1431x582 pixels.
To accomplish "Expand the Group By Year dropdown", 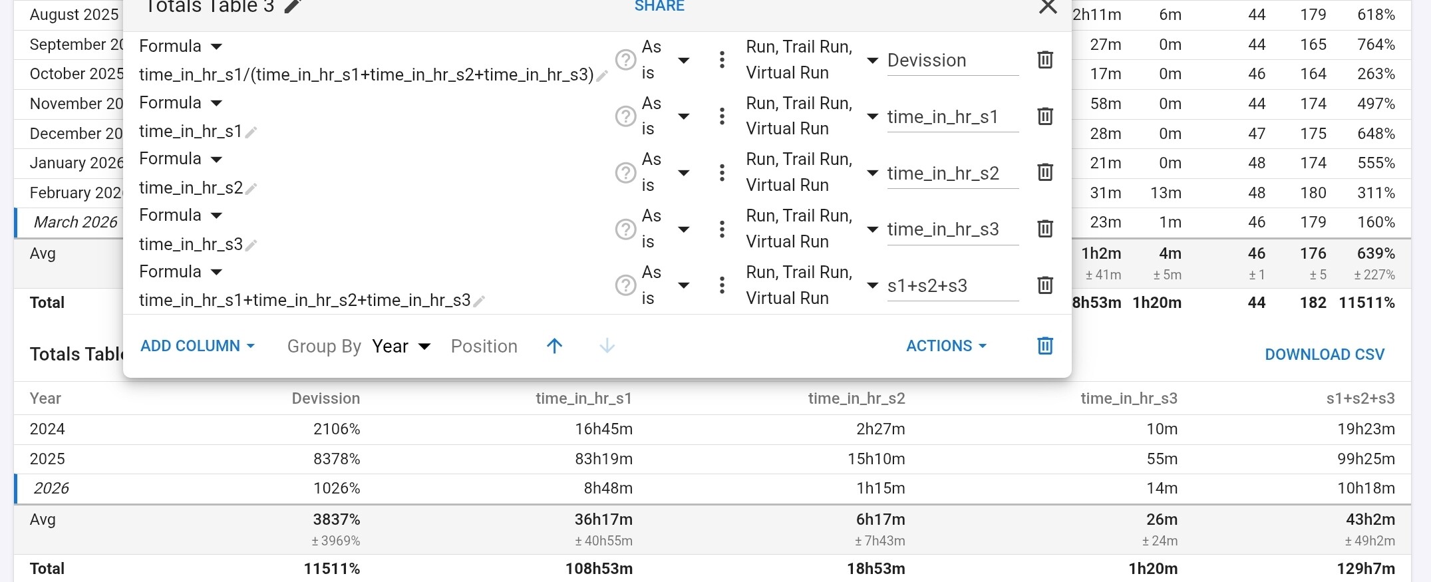I will pyautogui.click(x=401, y=347).
